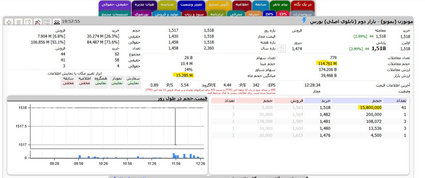Open the سود و زیان tab
The height and width of the screenshot is (178, 425).
pyautogui.click(x=194, y=14)
